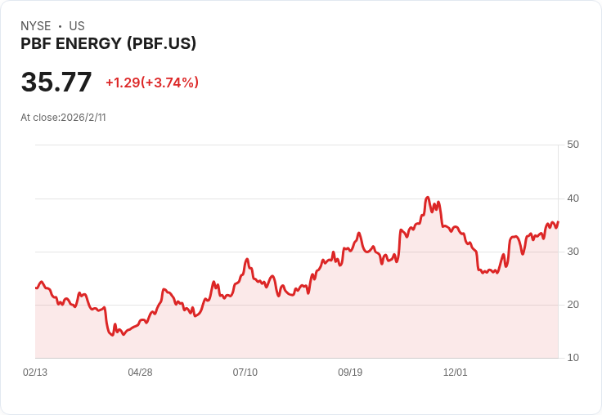The height and width of the screenshot is (415, 602).
Task: Click the +1.29(+3.74%) change text
Action: (152, 83)
